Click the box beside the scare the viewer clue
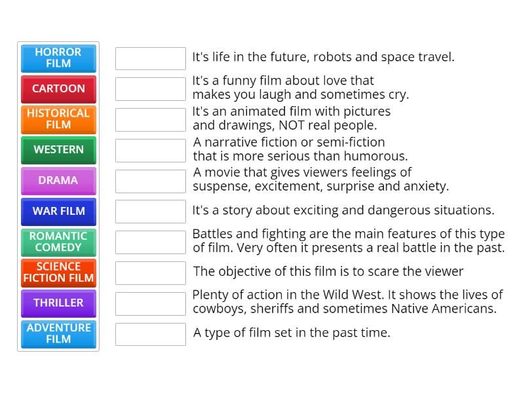This screenshot has width=524, height=393. point(150,272)
